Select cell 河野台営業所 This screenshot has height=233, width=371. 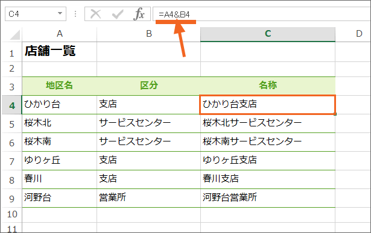click(268, 198)
